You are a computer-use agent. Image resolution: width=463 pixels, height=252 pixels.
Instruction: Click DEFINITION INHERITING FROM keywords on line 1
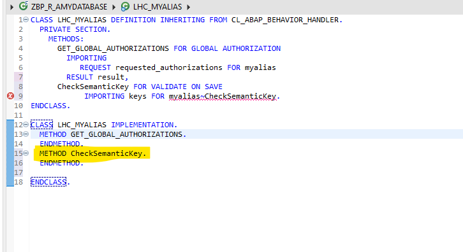pyautogui.click(x=169, y=20)
